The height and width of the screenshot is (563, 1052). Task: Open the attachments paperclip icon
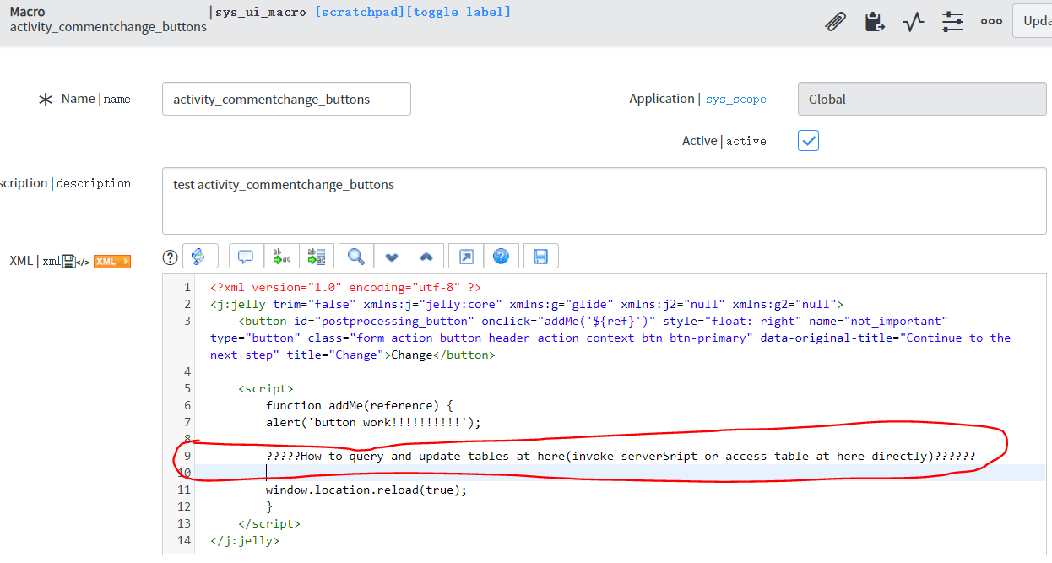tap(835, 22)
